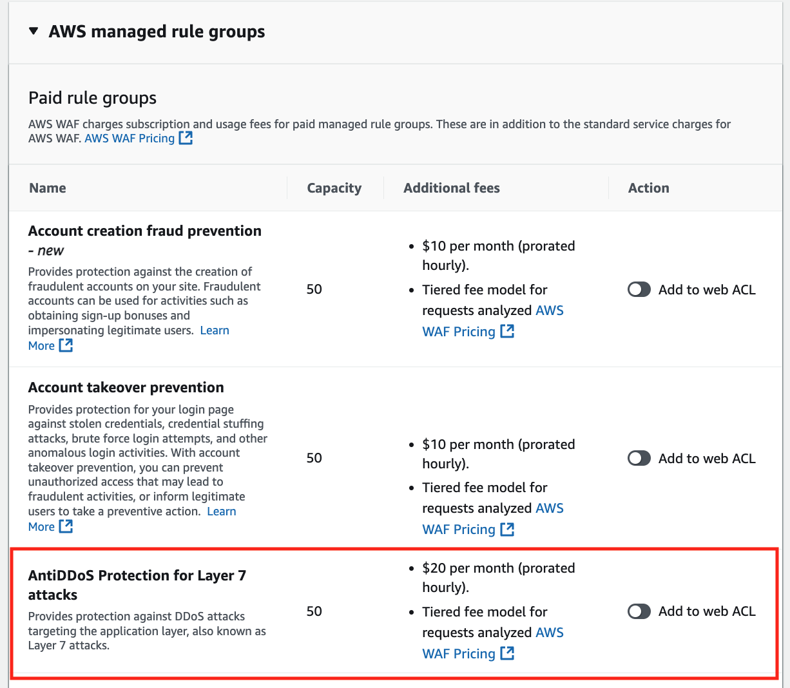This screenshot has width=790, height=688.
Task: Select the Account takeover prevention rule title
Action: pyautogui.click(x=126, y=387)
